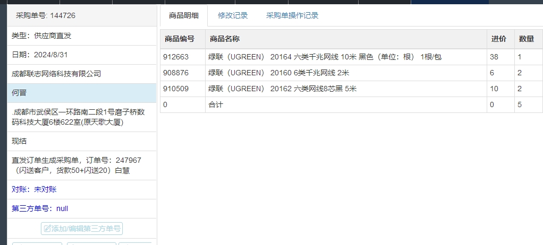Click the 合计 total row label
Viewport: 543px width, 245px height.
coord(216,104)
